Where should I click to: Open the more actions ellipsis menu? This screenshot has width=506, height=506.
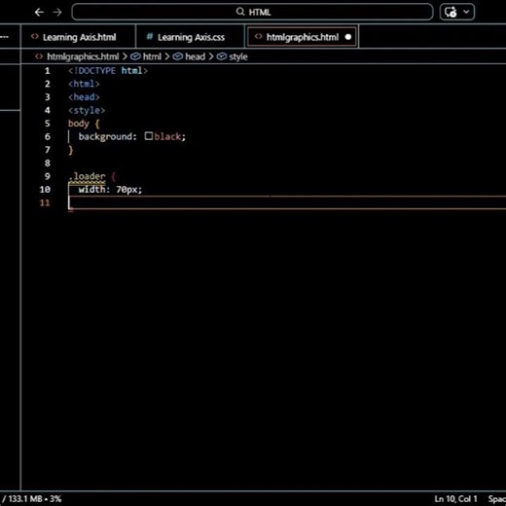[x=5, y=37]
